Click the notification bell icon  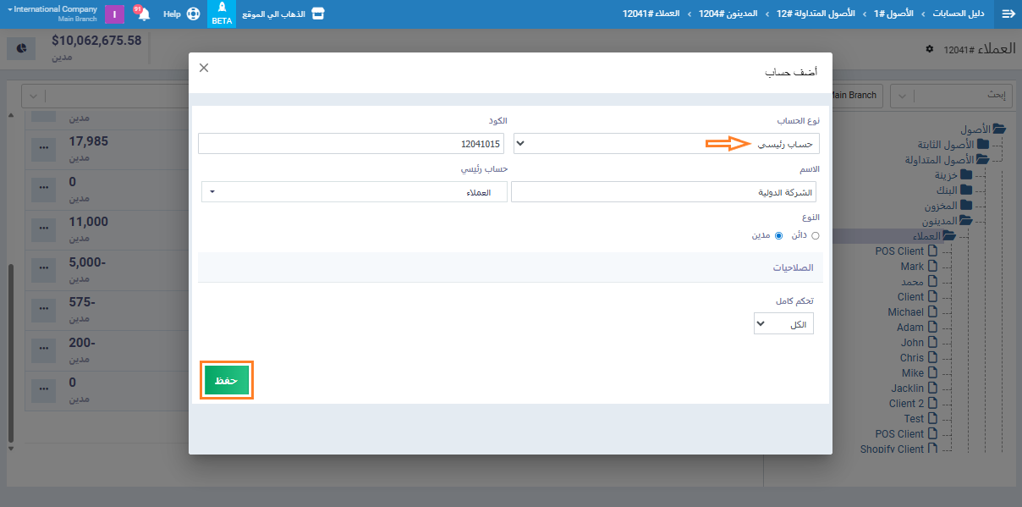(143, 14)
